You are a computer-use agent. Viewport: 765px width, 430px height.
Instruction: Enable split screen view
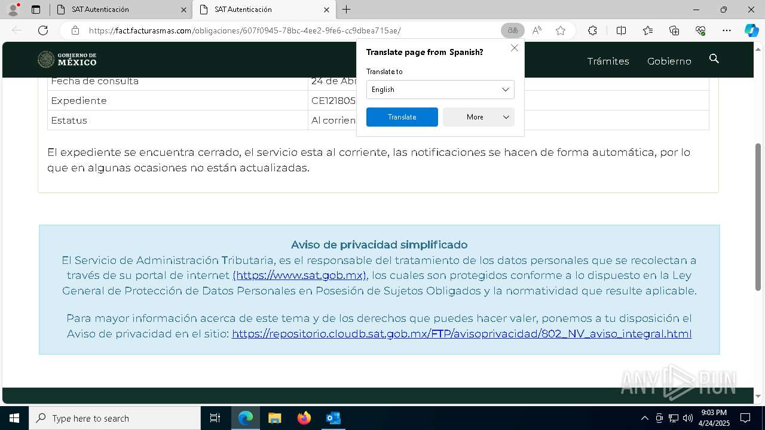[x=621, y=30]
